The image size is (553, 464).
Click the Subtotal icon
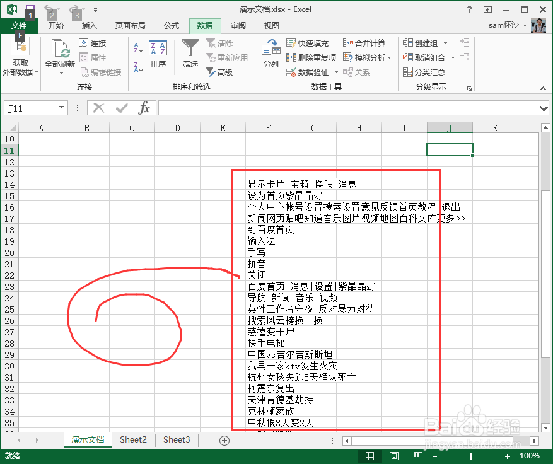(408, 72)
